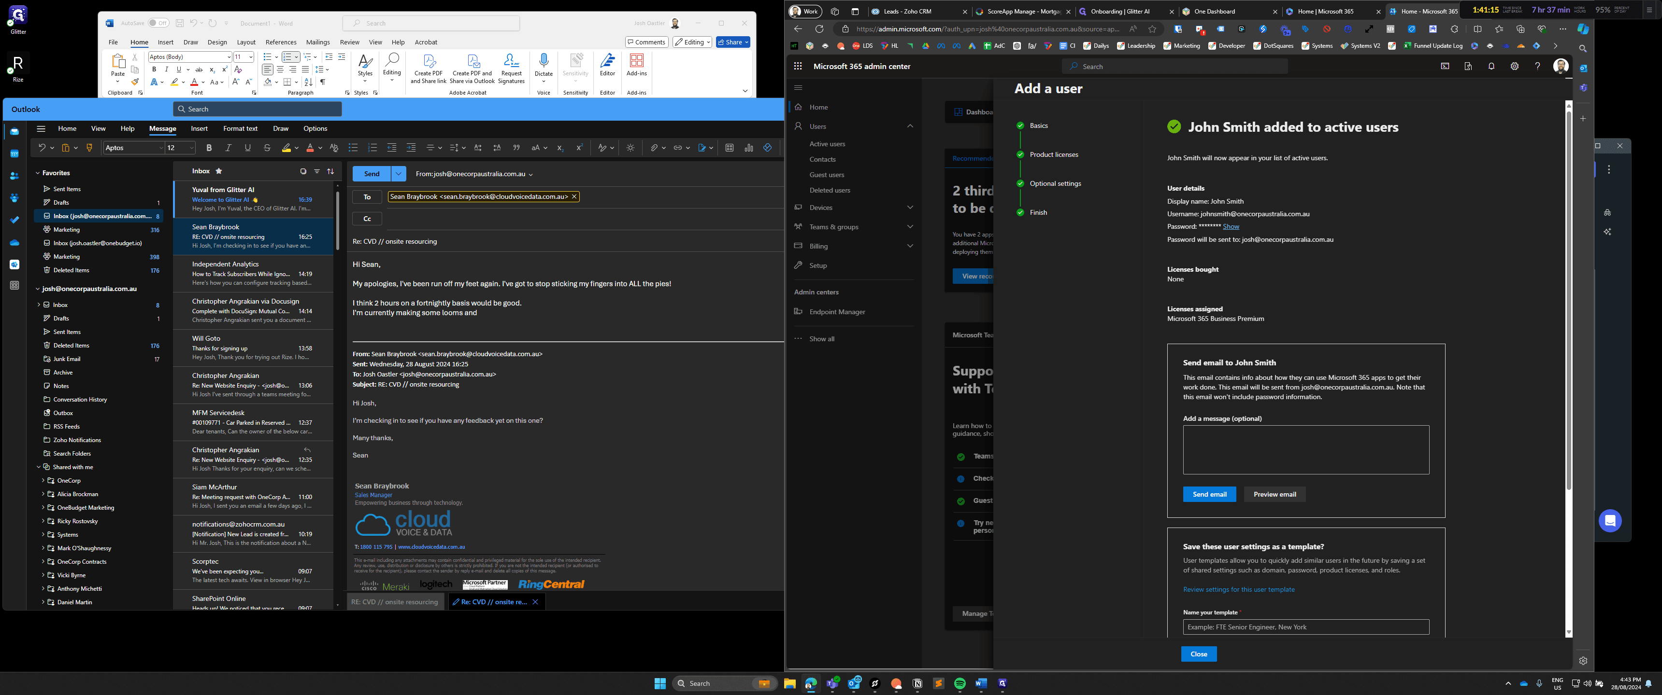Image resolution: width=1662 pixels, height=695 pixels.
Task: Expand the Billing section in admin center
Action: 910,246
